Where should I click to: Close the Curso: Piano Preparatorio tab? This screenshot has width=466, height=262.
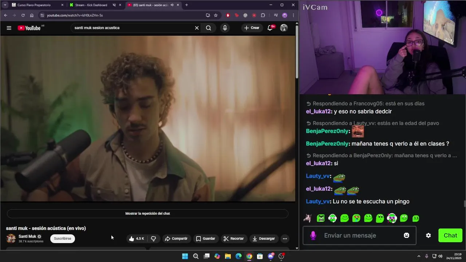point(62,5)
